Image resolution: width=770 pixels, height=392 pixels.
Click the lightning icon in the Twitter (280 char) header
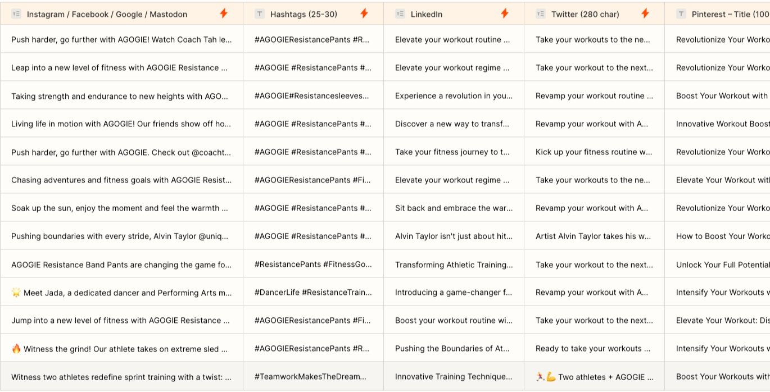645,13
